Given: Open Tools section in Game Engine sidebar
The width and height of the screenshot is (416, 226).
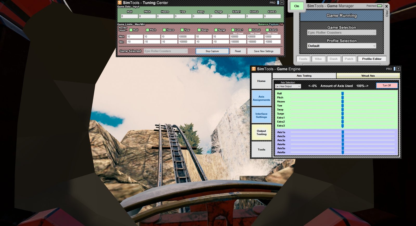Looking at the screenshot, I should pyautogui.click(x=261, y=149).
